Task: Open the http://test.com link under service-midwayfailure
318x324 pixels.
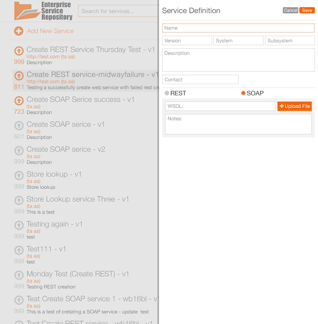Action: point(43,82)
